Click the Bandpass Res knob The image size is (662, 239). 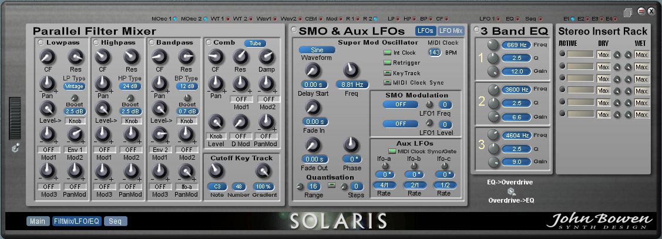click(186, 56)
